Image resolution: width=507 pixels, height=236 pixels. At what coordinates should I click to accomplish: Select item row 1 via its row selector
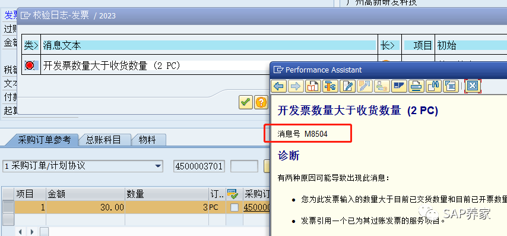coord(8,207)
